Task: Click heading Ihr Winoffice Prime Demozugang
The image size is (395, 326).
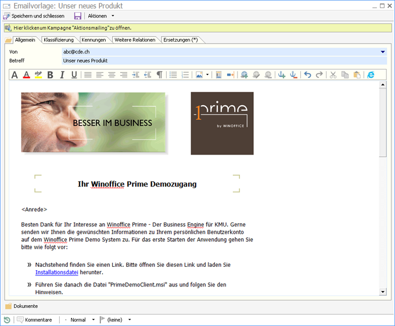Action: pos(137,184)
